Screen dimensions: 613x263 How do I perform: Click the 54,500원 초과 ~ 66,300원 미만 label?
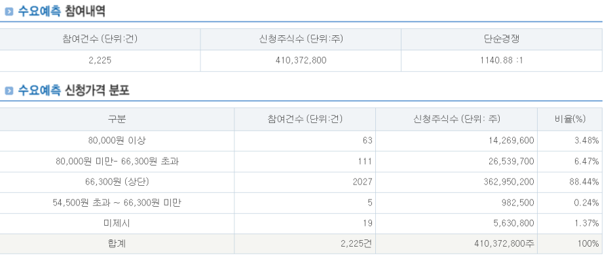click(117, 203)
